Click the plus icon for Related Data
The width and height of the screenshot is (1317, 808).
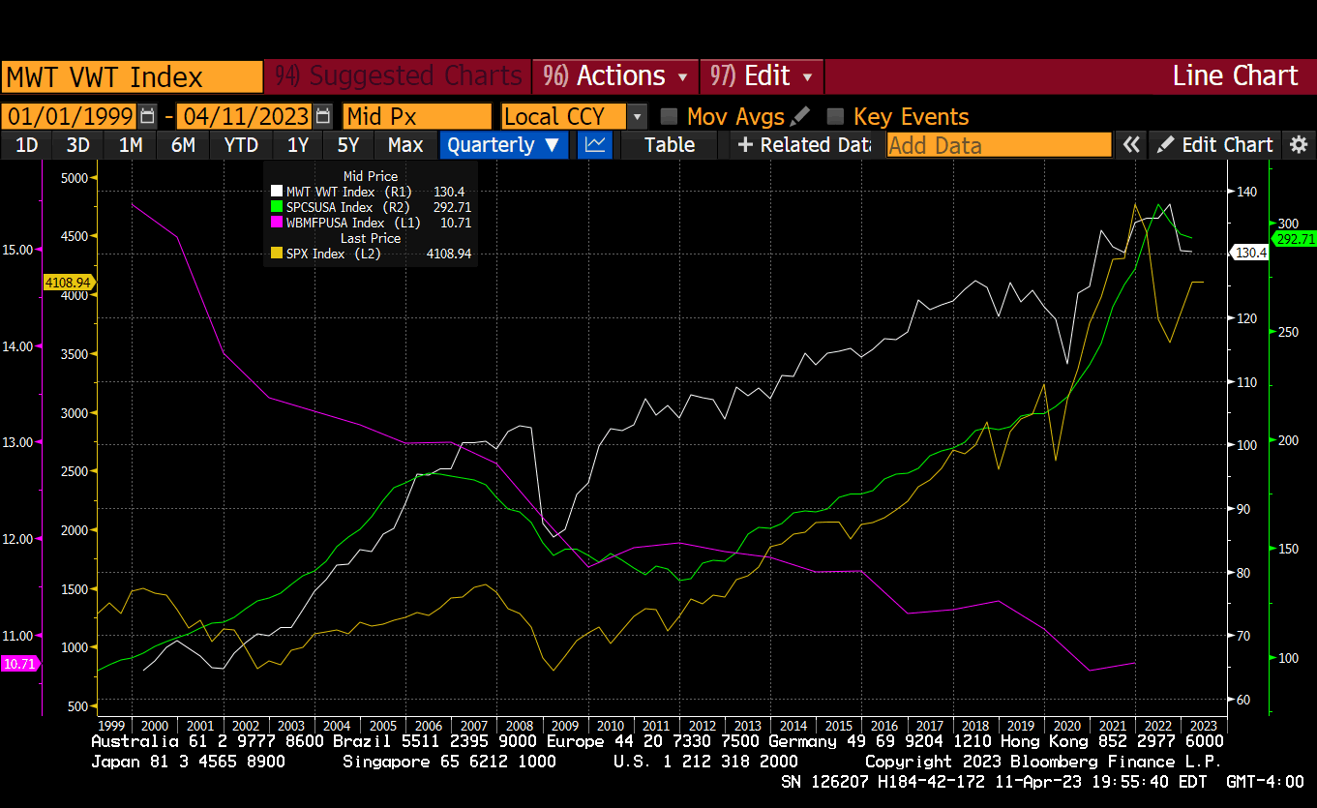745,145
